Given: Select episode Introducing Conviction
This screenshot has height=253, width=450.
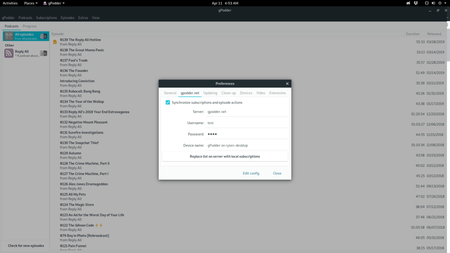Looking at the screenshot, I should point(248,83).
